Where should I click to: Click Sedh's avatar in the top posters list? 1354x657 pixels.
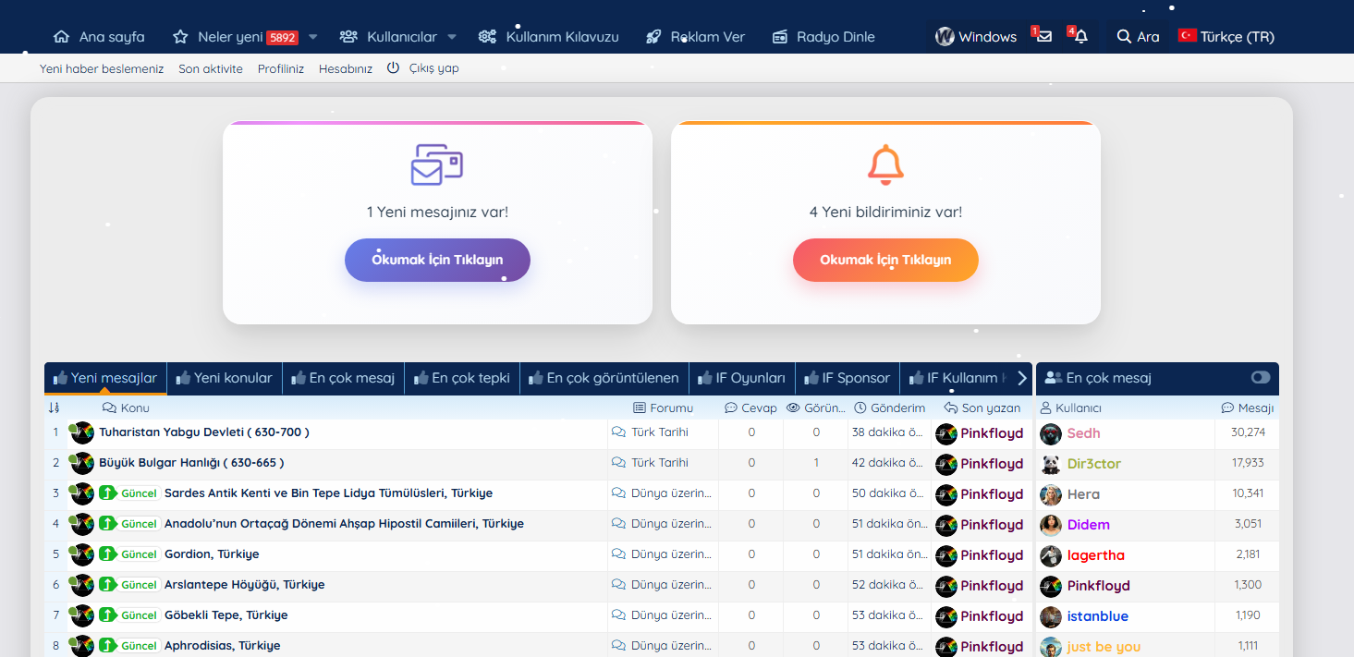point(1051,433)
